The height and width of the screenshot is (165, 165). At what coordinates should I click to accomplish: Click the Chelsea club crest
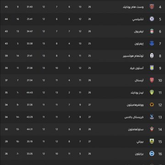(152, 19)
